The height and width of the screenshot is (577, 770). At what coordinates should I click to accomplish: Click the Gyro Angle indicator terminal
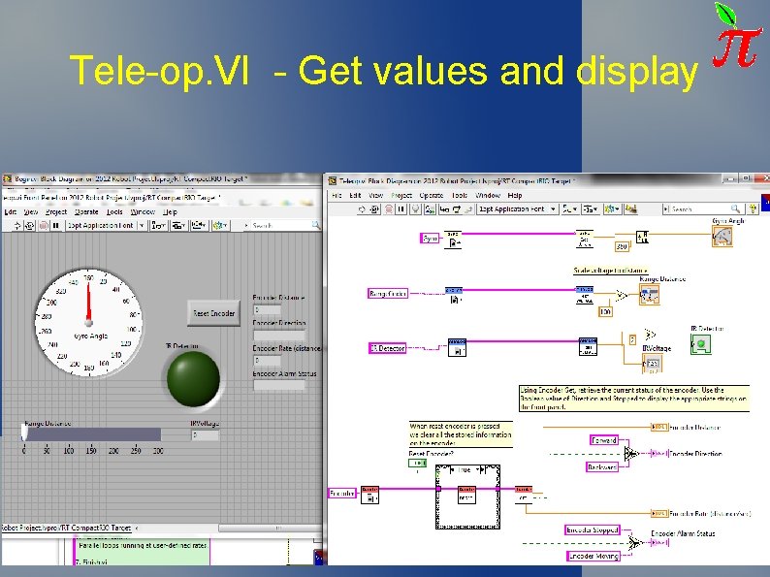click(722, 237)
